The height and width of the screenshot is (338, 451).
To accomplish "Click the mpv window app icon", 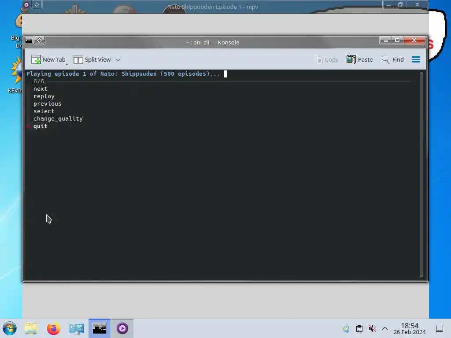I will pos(26,4).
